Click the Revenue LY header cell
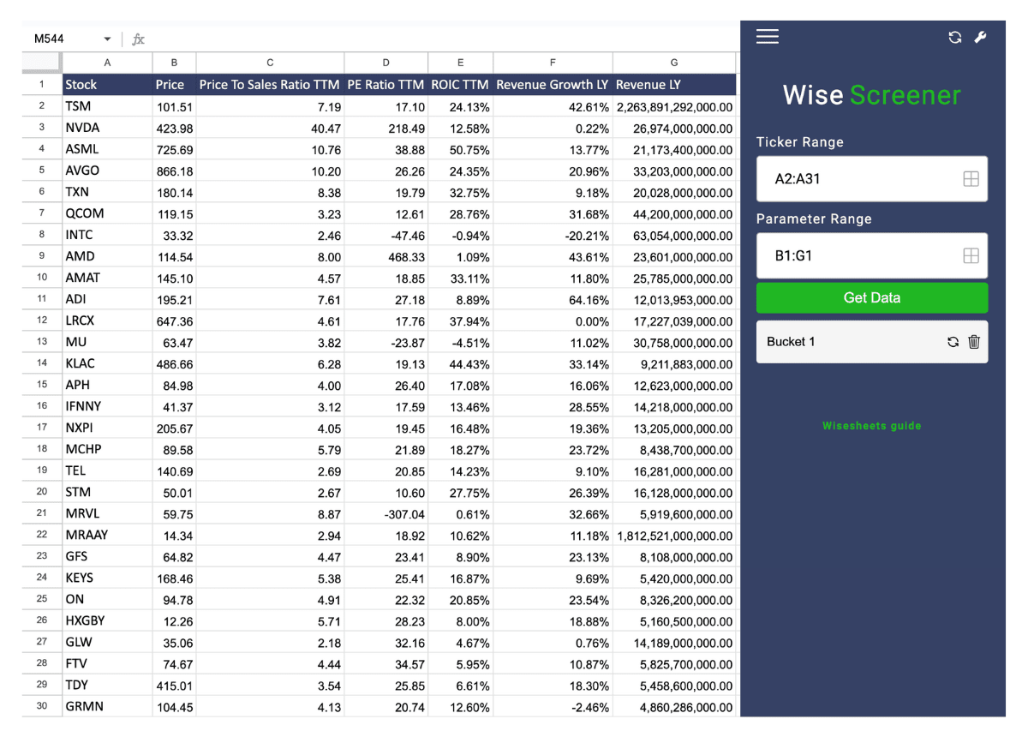1028x737 pixels. pos(673,84)
